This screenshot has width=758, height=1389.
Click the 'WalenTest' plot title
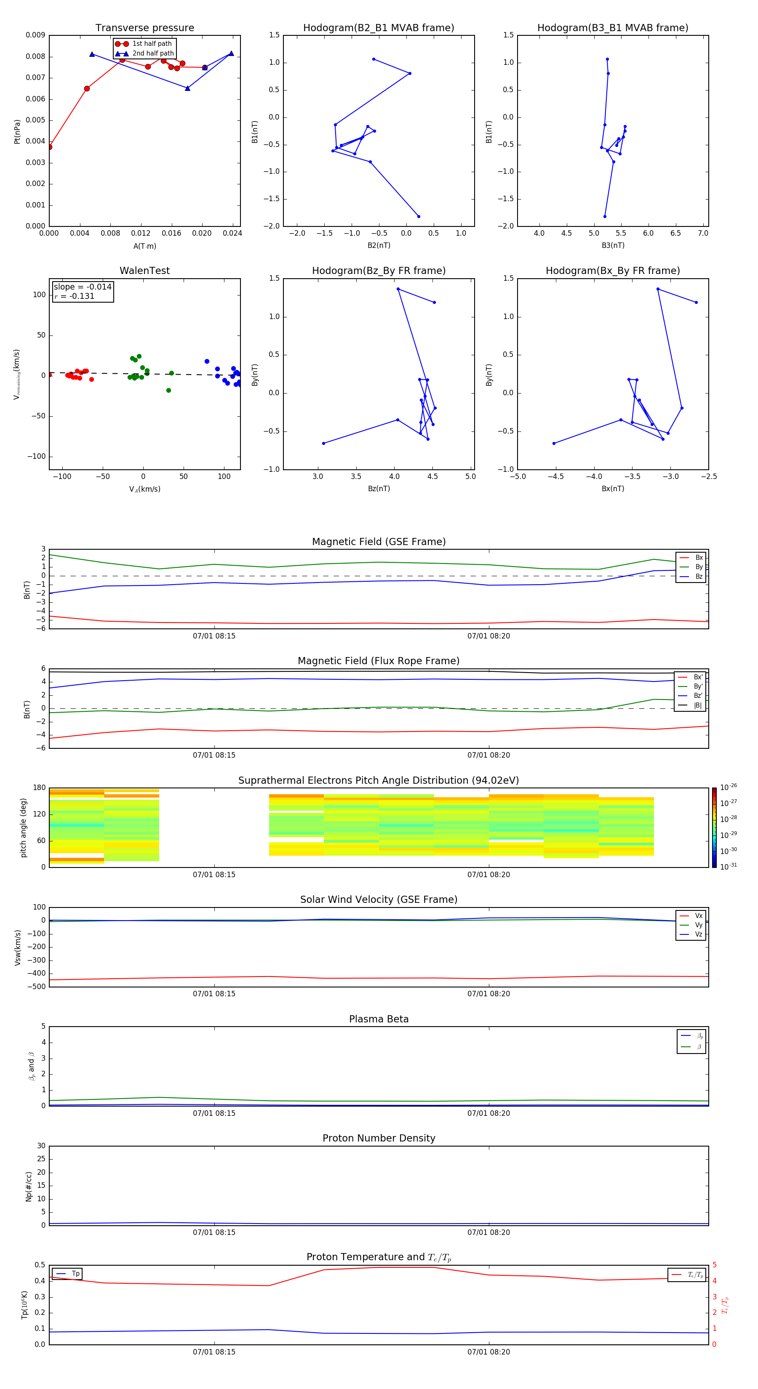[x=144, y=271]
